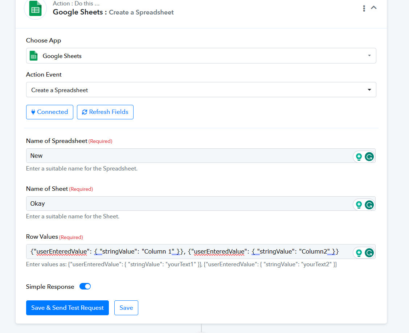Click the 'Enter values as:' example hint text
Image resolution: width=409 pixels, height=333 pixels.
point(181,264)
